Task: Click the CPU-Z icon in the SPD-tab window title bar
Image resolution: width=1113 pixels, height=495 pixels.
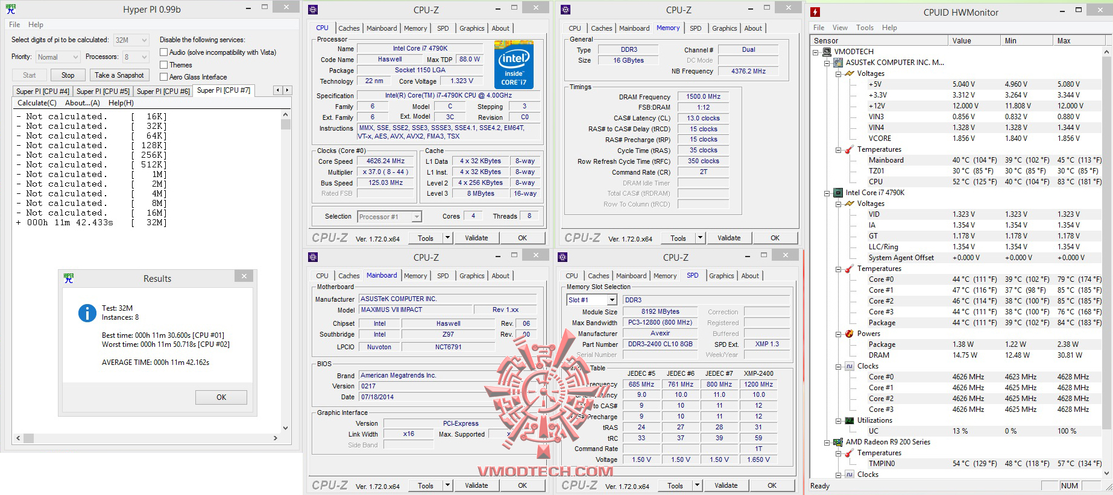Action: (563, 257)
